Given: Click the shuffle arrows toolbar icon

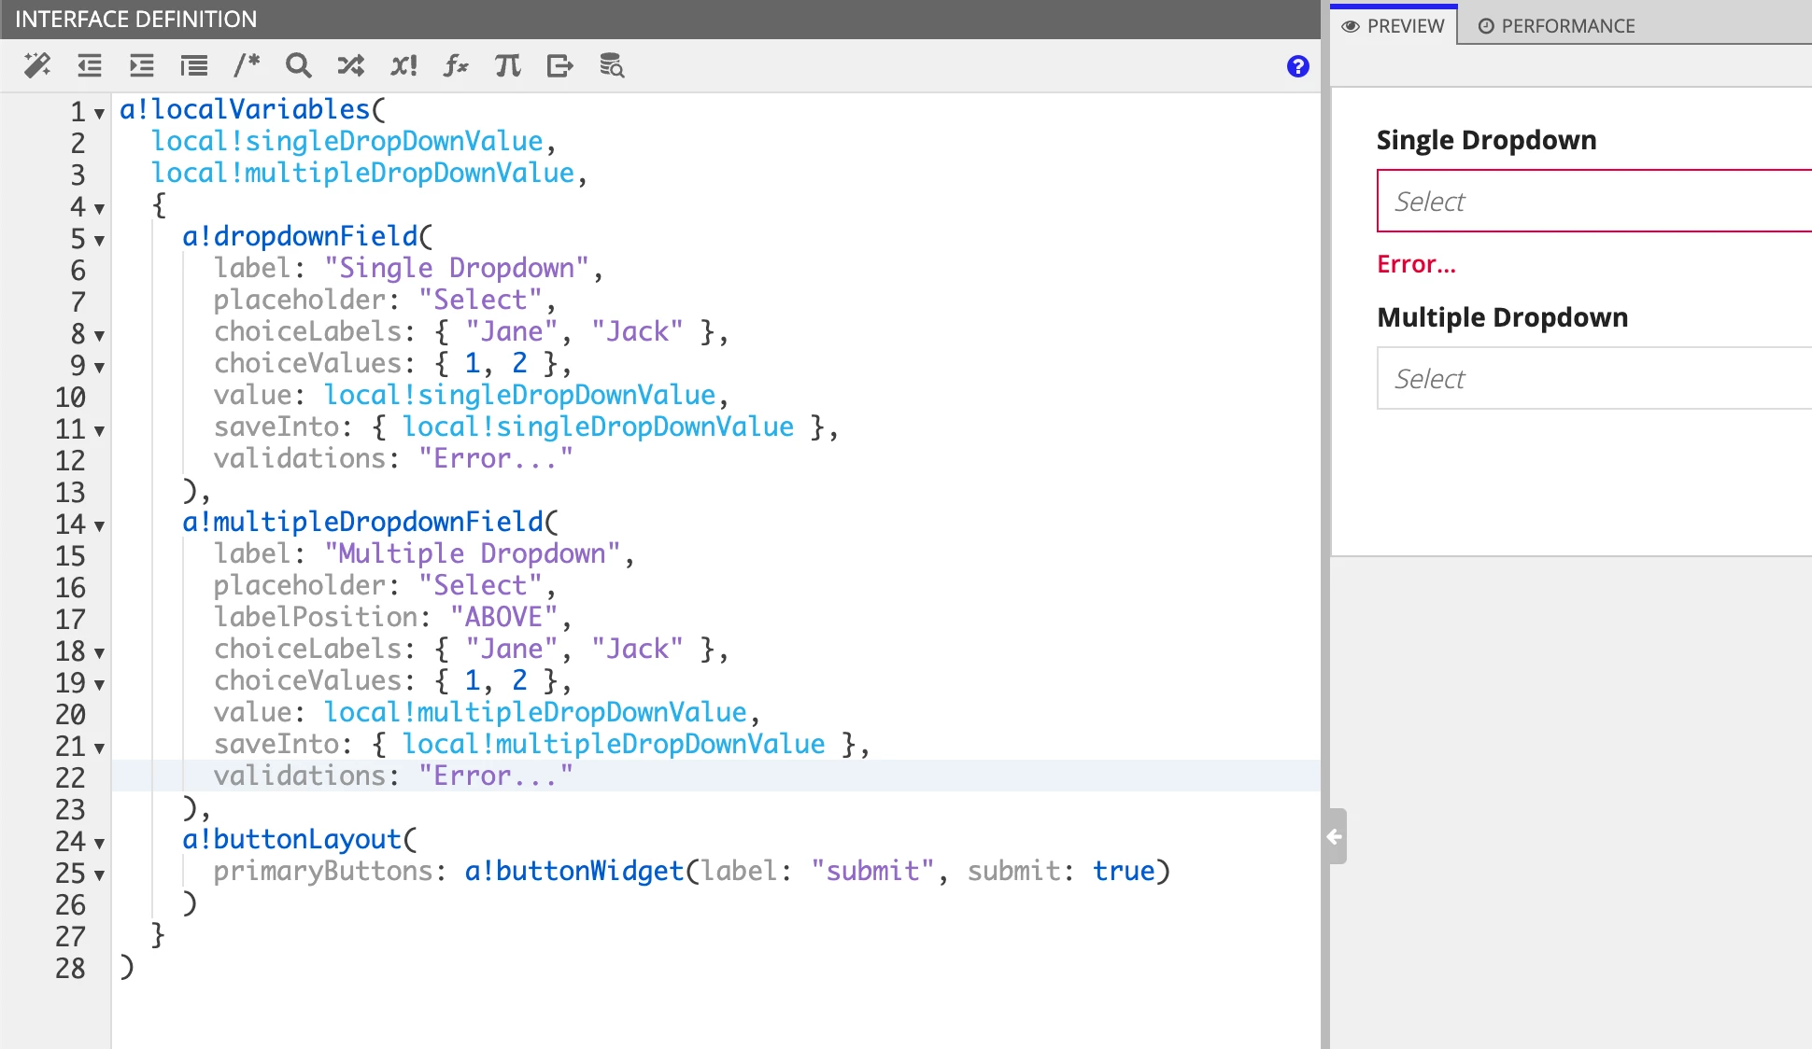Looking at the screenshot, I should pos(351,65).
